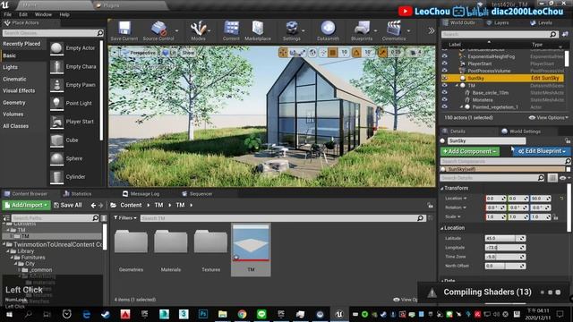Click Empty Actor icon in Place Actors
The height and width of the screenshot is (322, 573).
click(56, 48)
